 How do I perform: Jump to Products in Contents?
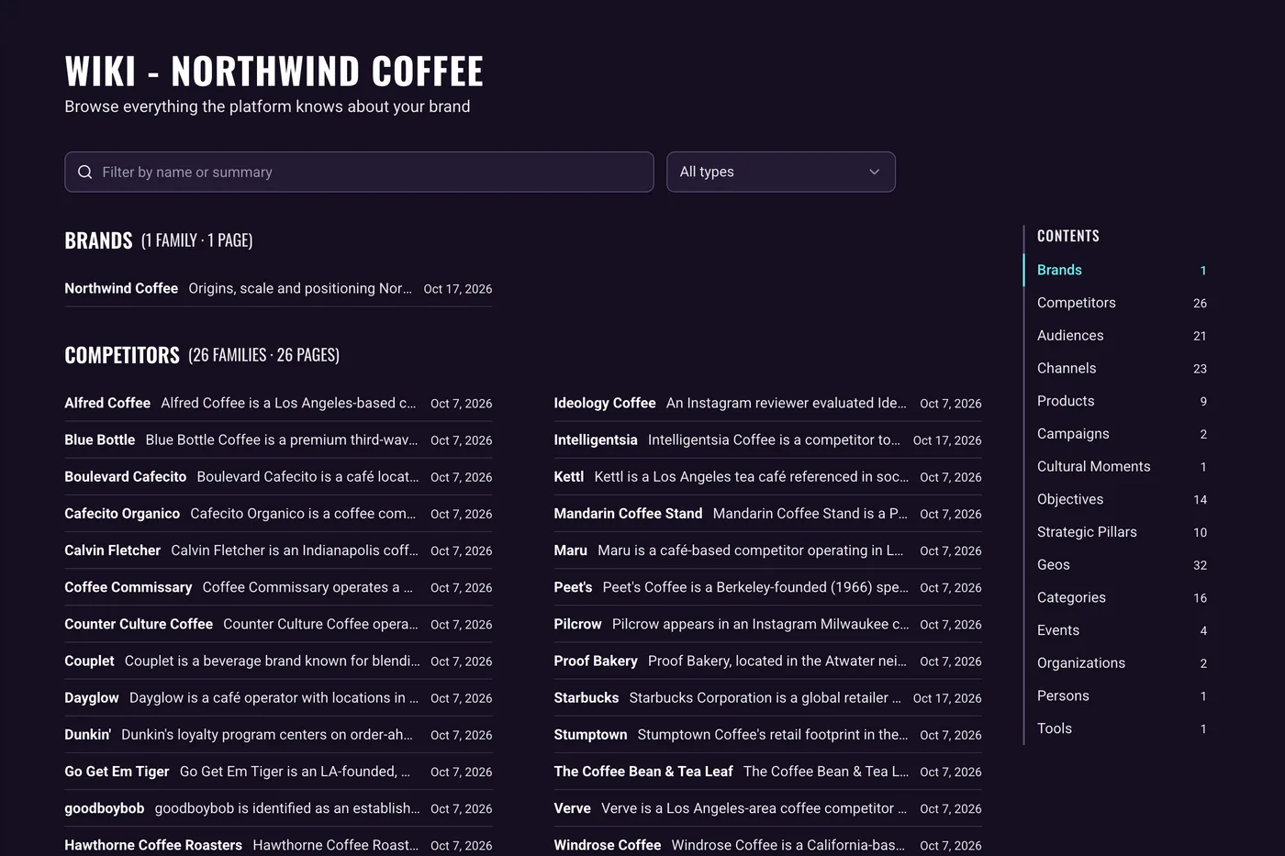1122,401
